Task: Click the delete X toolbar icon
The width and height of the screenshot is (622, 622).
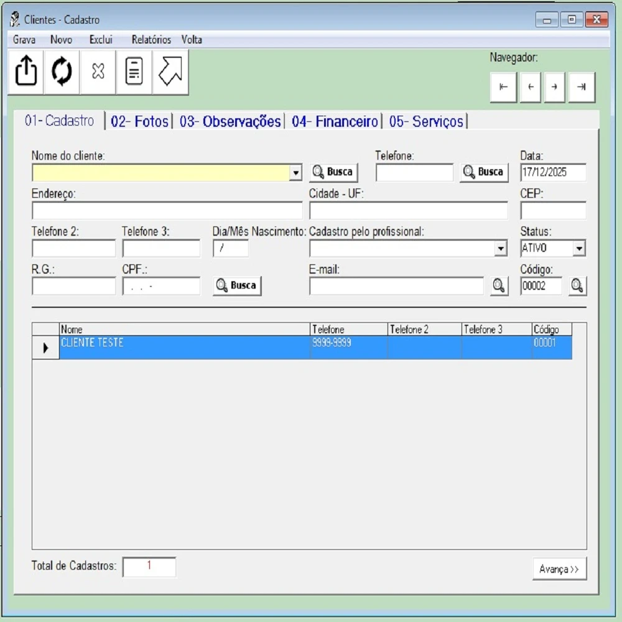Action: [x=98, y=72]
